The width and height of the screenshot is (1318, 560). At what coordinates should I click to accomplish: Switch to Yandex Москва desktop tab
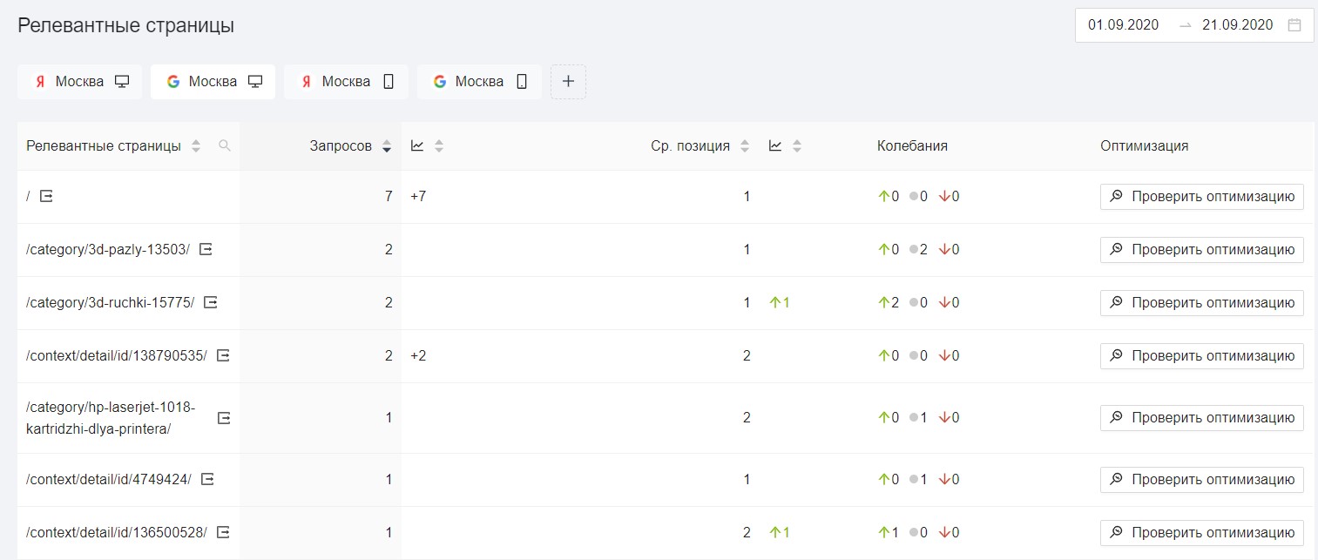tap(80, 82)
